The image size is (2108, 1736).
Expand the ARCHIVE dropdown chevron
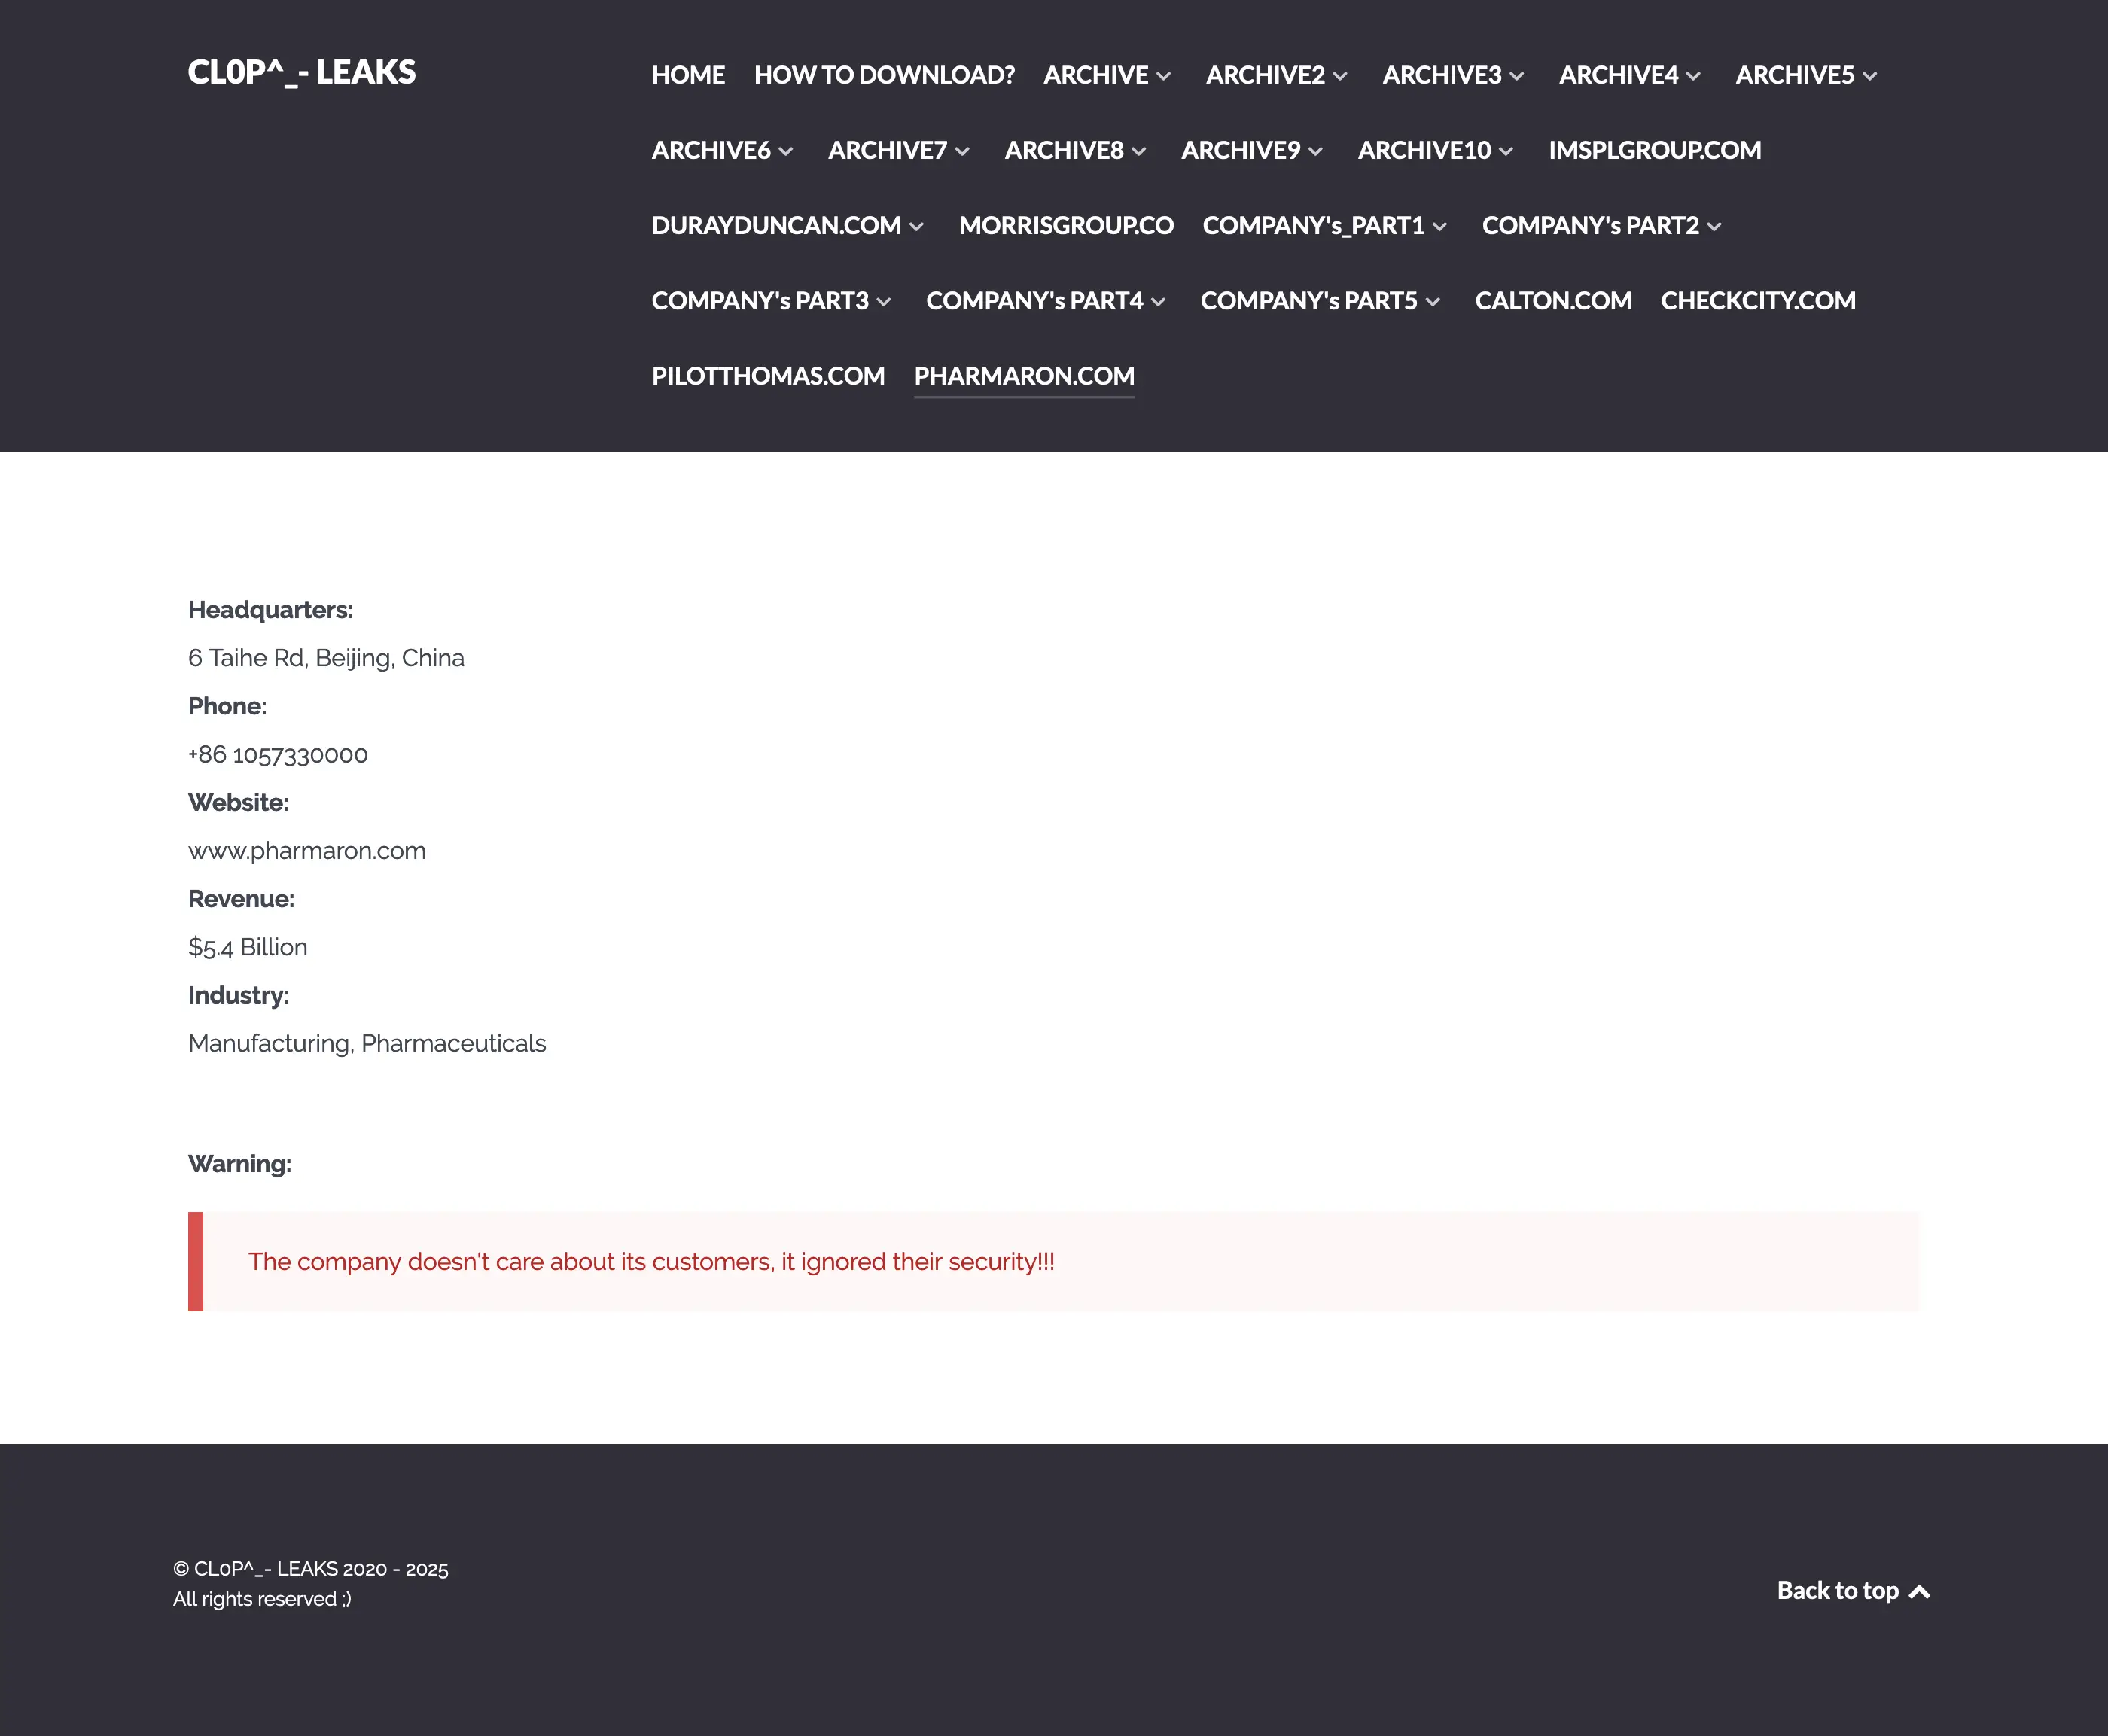coord(1164,76)
